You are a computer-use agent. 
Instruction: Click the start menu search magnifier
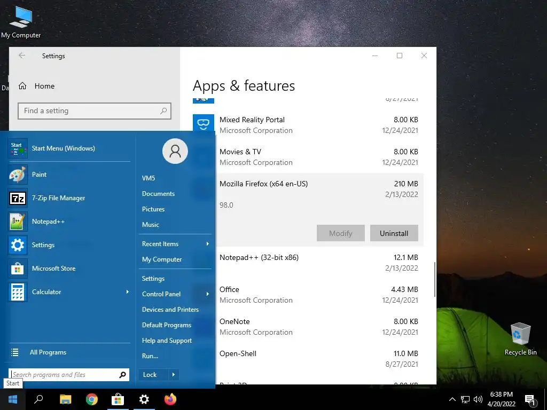point(122,374)
